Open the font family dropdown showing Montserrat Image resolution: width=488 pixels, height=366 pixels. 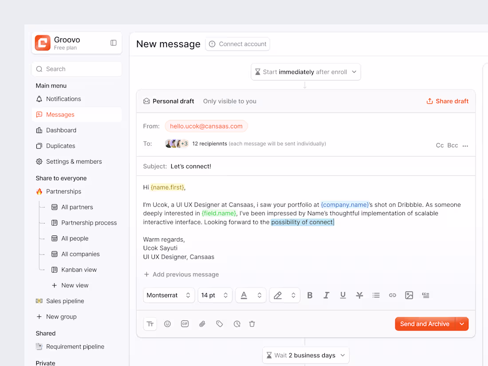[169, 295]
